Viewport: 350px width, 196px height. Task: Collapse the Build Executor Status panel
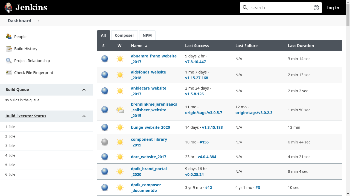coord(84,116)
